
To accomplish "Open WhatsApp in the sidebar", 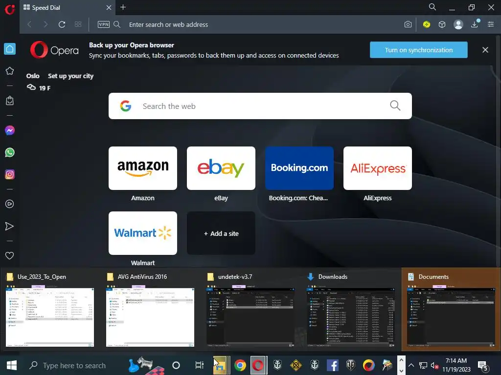I will coord(10,152).
